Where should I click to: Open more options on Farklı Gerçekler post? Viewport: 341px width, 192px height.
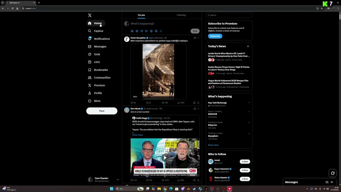pos(198,38)
